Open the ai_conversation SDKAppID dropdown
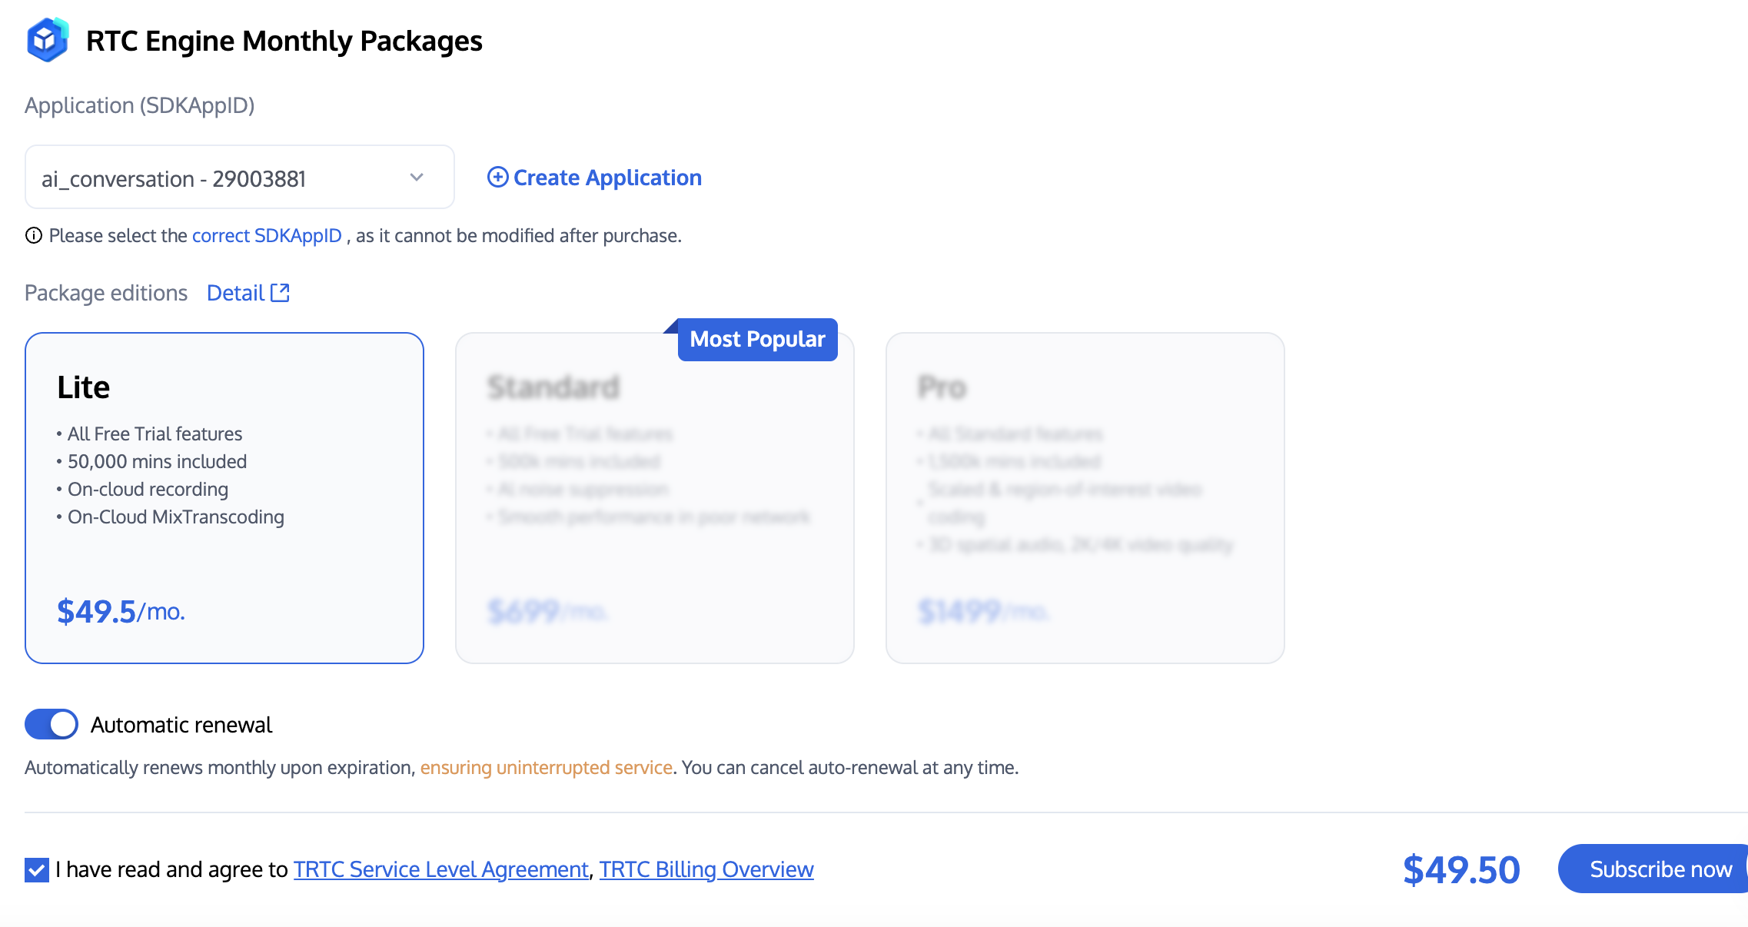This screenshot has height=927, width=1748. (x=223, y=178)
